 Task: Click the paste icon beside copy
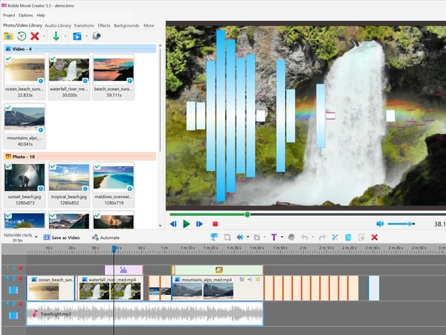(361, 237)
